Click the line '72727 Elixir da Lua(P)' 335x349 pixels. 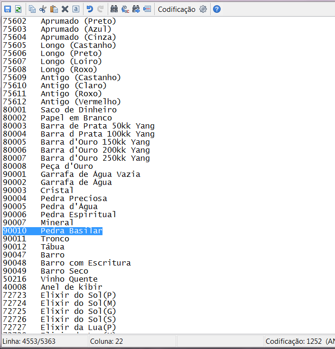point(59,327)
